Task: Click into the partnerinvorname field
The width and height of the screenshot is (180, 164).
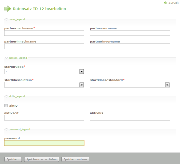Action: pos(130,46)
